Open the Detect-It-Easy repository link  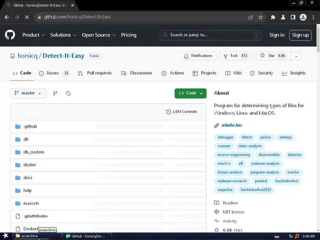[63, 56]
